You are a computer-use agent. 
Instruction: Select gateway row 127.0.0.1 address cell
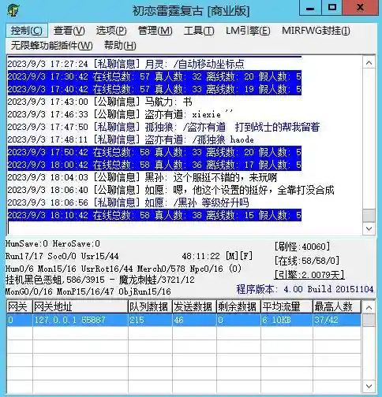point(81,320)
